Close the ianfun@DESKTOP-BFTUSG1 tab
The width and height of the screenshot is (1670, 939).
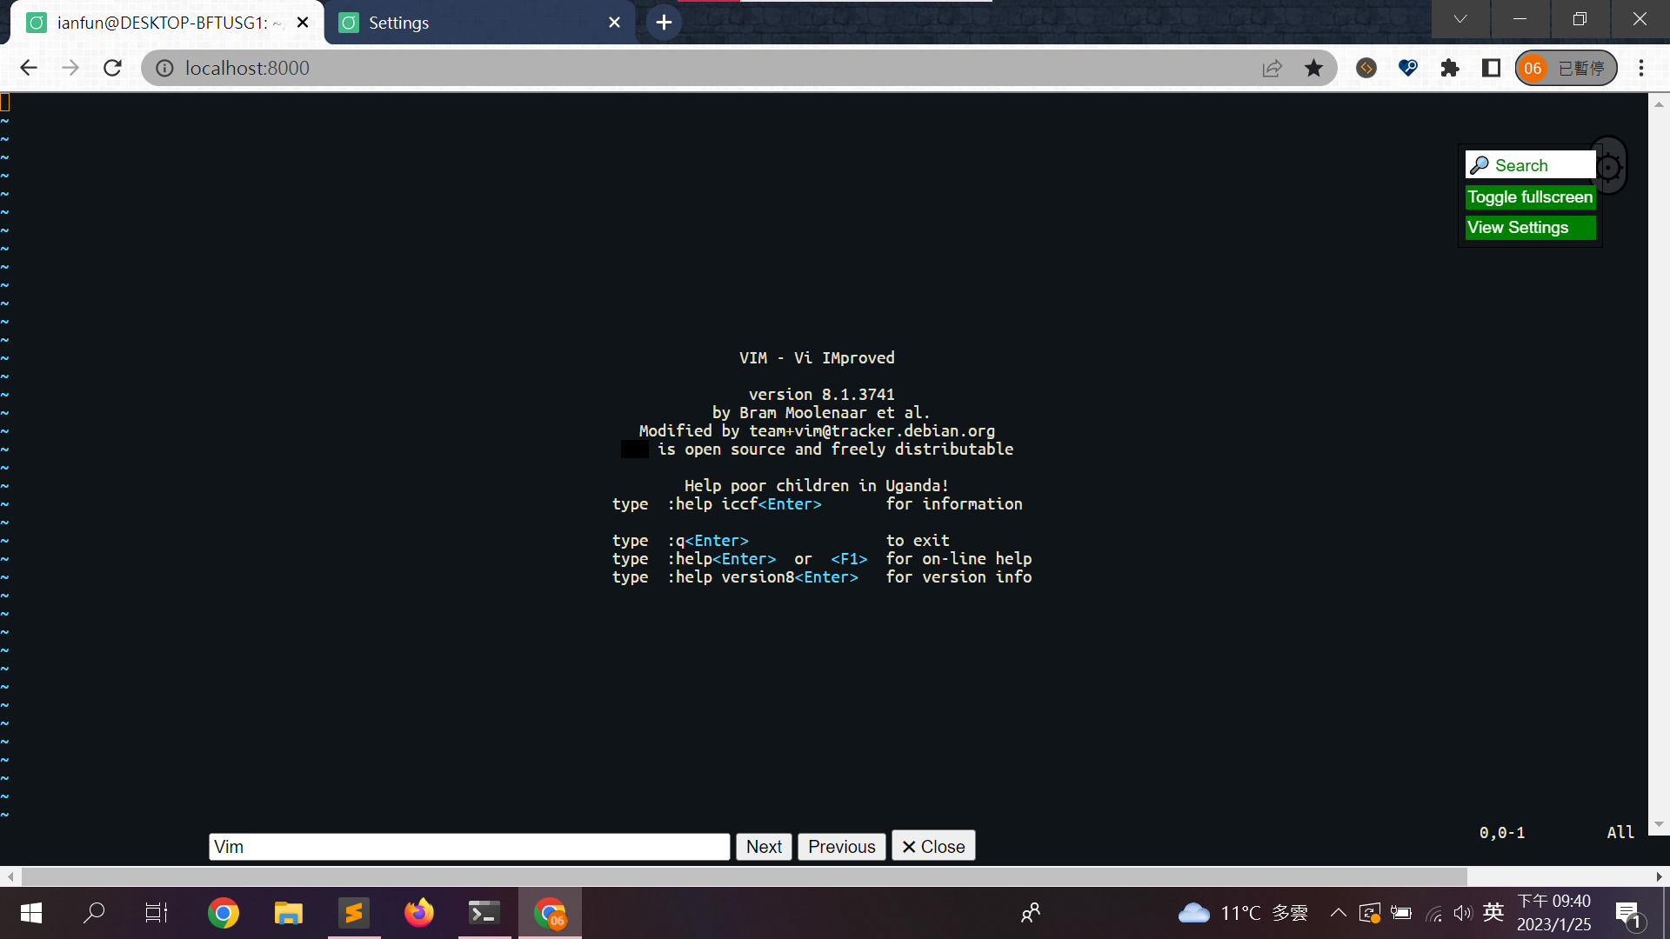click(x=303, y=23)
